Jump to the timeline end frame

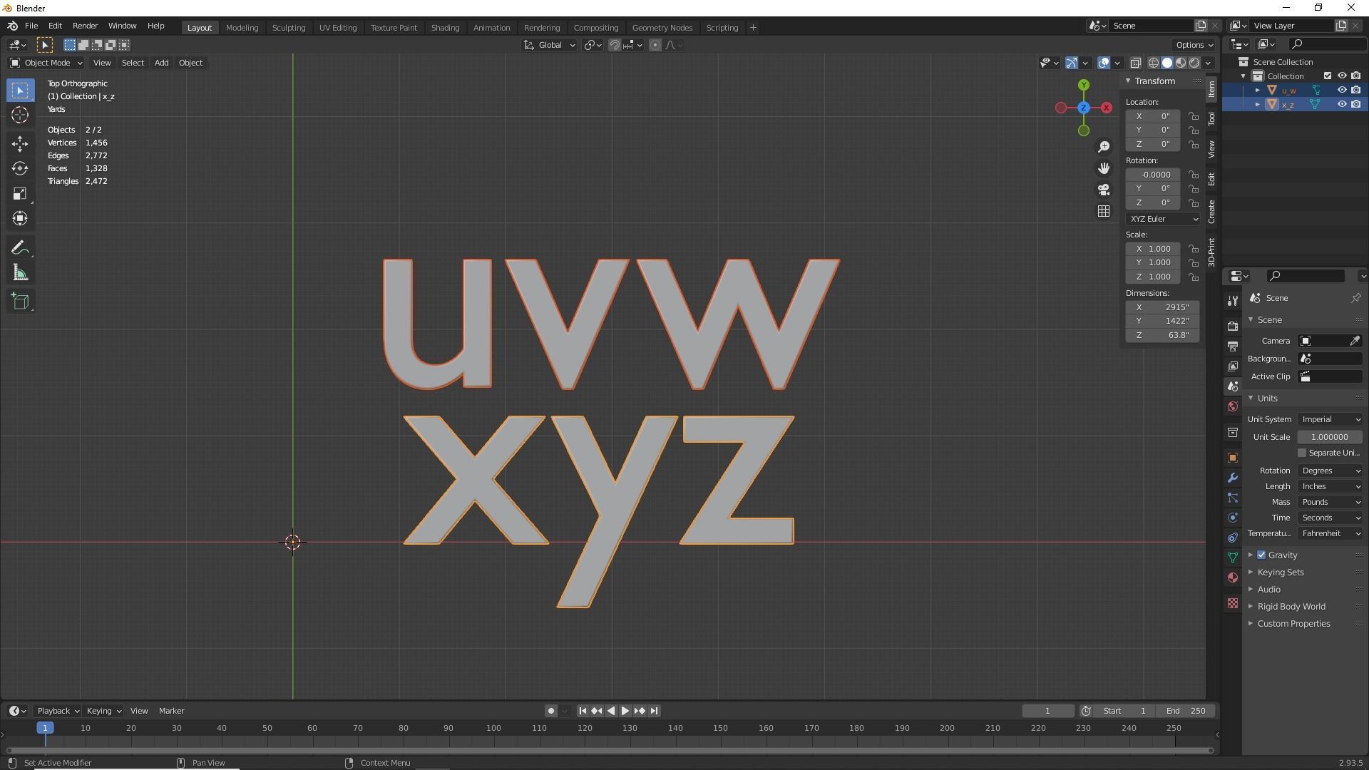coord(654,711)
